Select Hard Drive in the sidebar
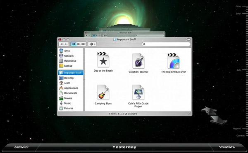The width and height of the screenshot is (248, 153). tap(71, 61)
